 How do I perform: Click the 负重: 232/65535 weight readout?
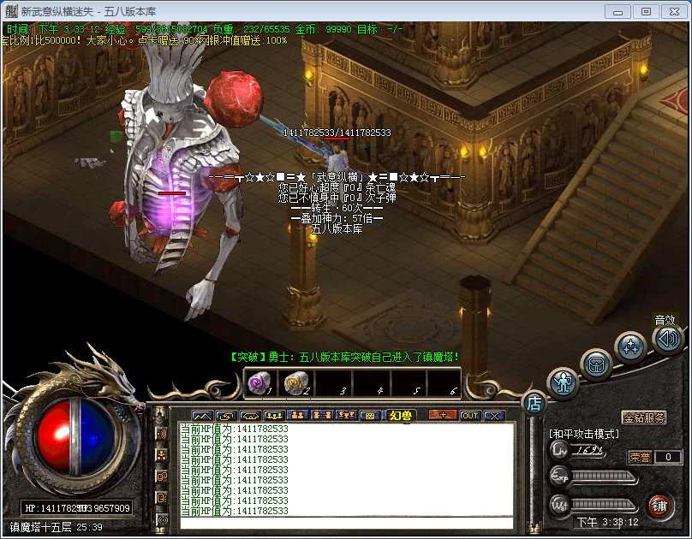coord(252,30)
